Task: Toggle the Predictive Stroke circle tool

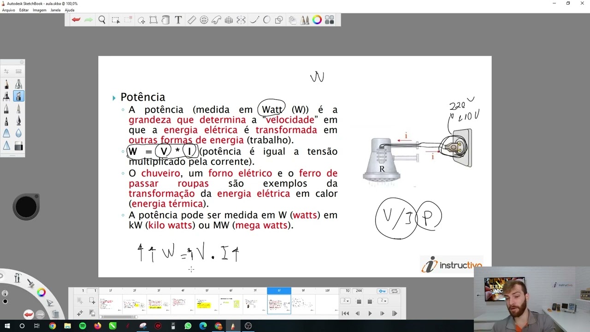Action: click(x=266, y=20)
